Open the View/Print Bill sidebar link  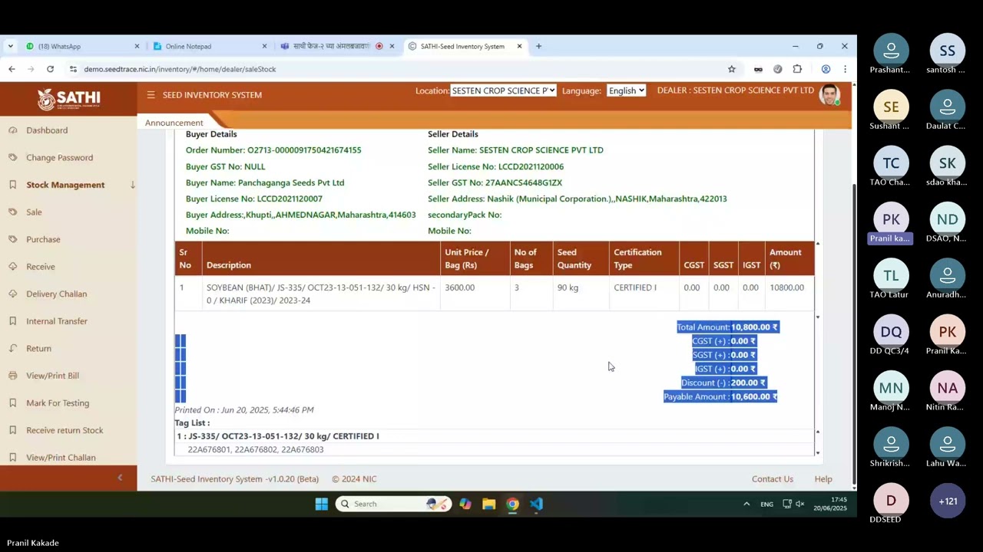[52, 376]
